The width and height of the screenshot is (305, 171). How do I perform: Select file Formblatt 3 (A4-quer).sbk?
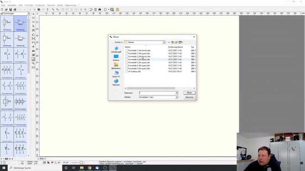(139, 62)
